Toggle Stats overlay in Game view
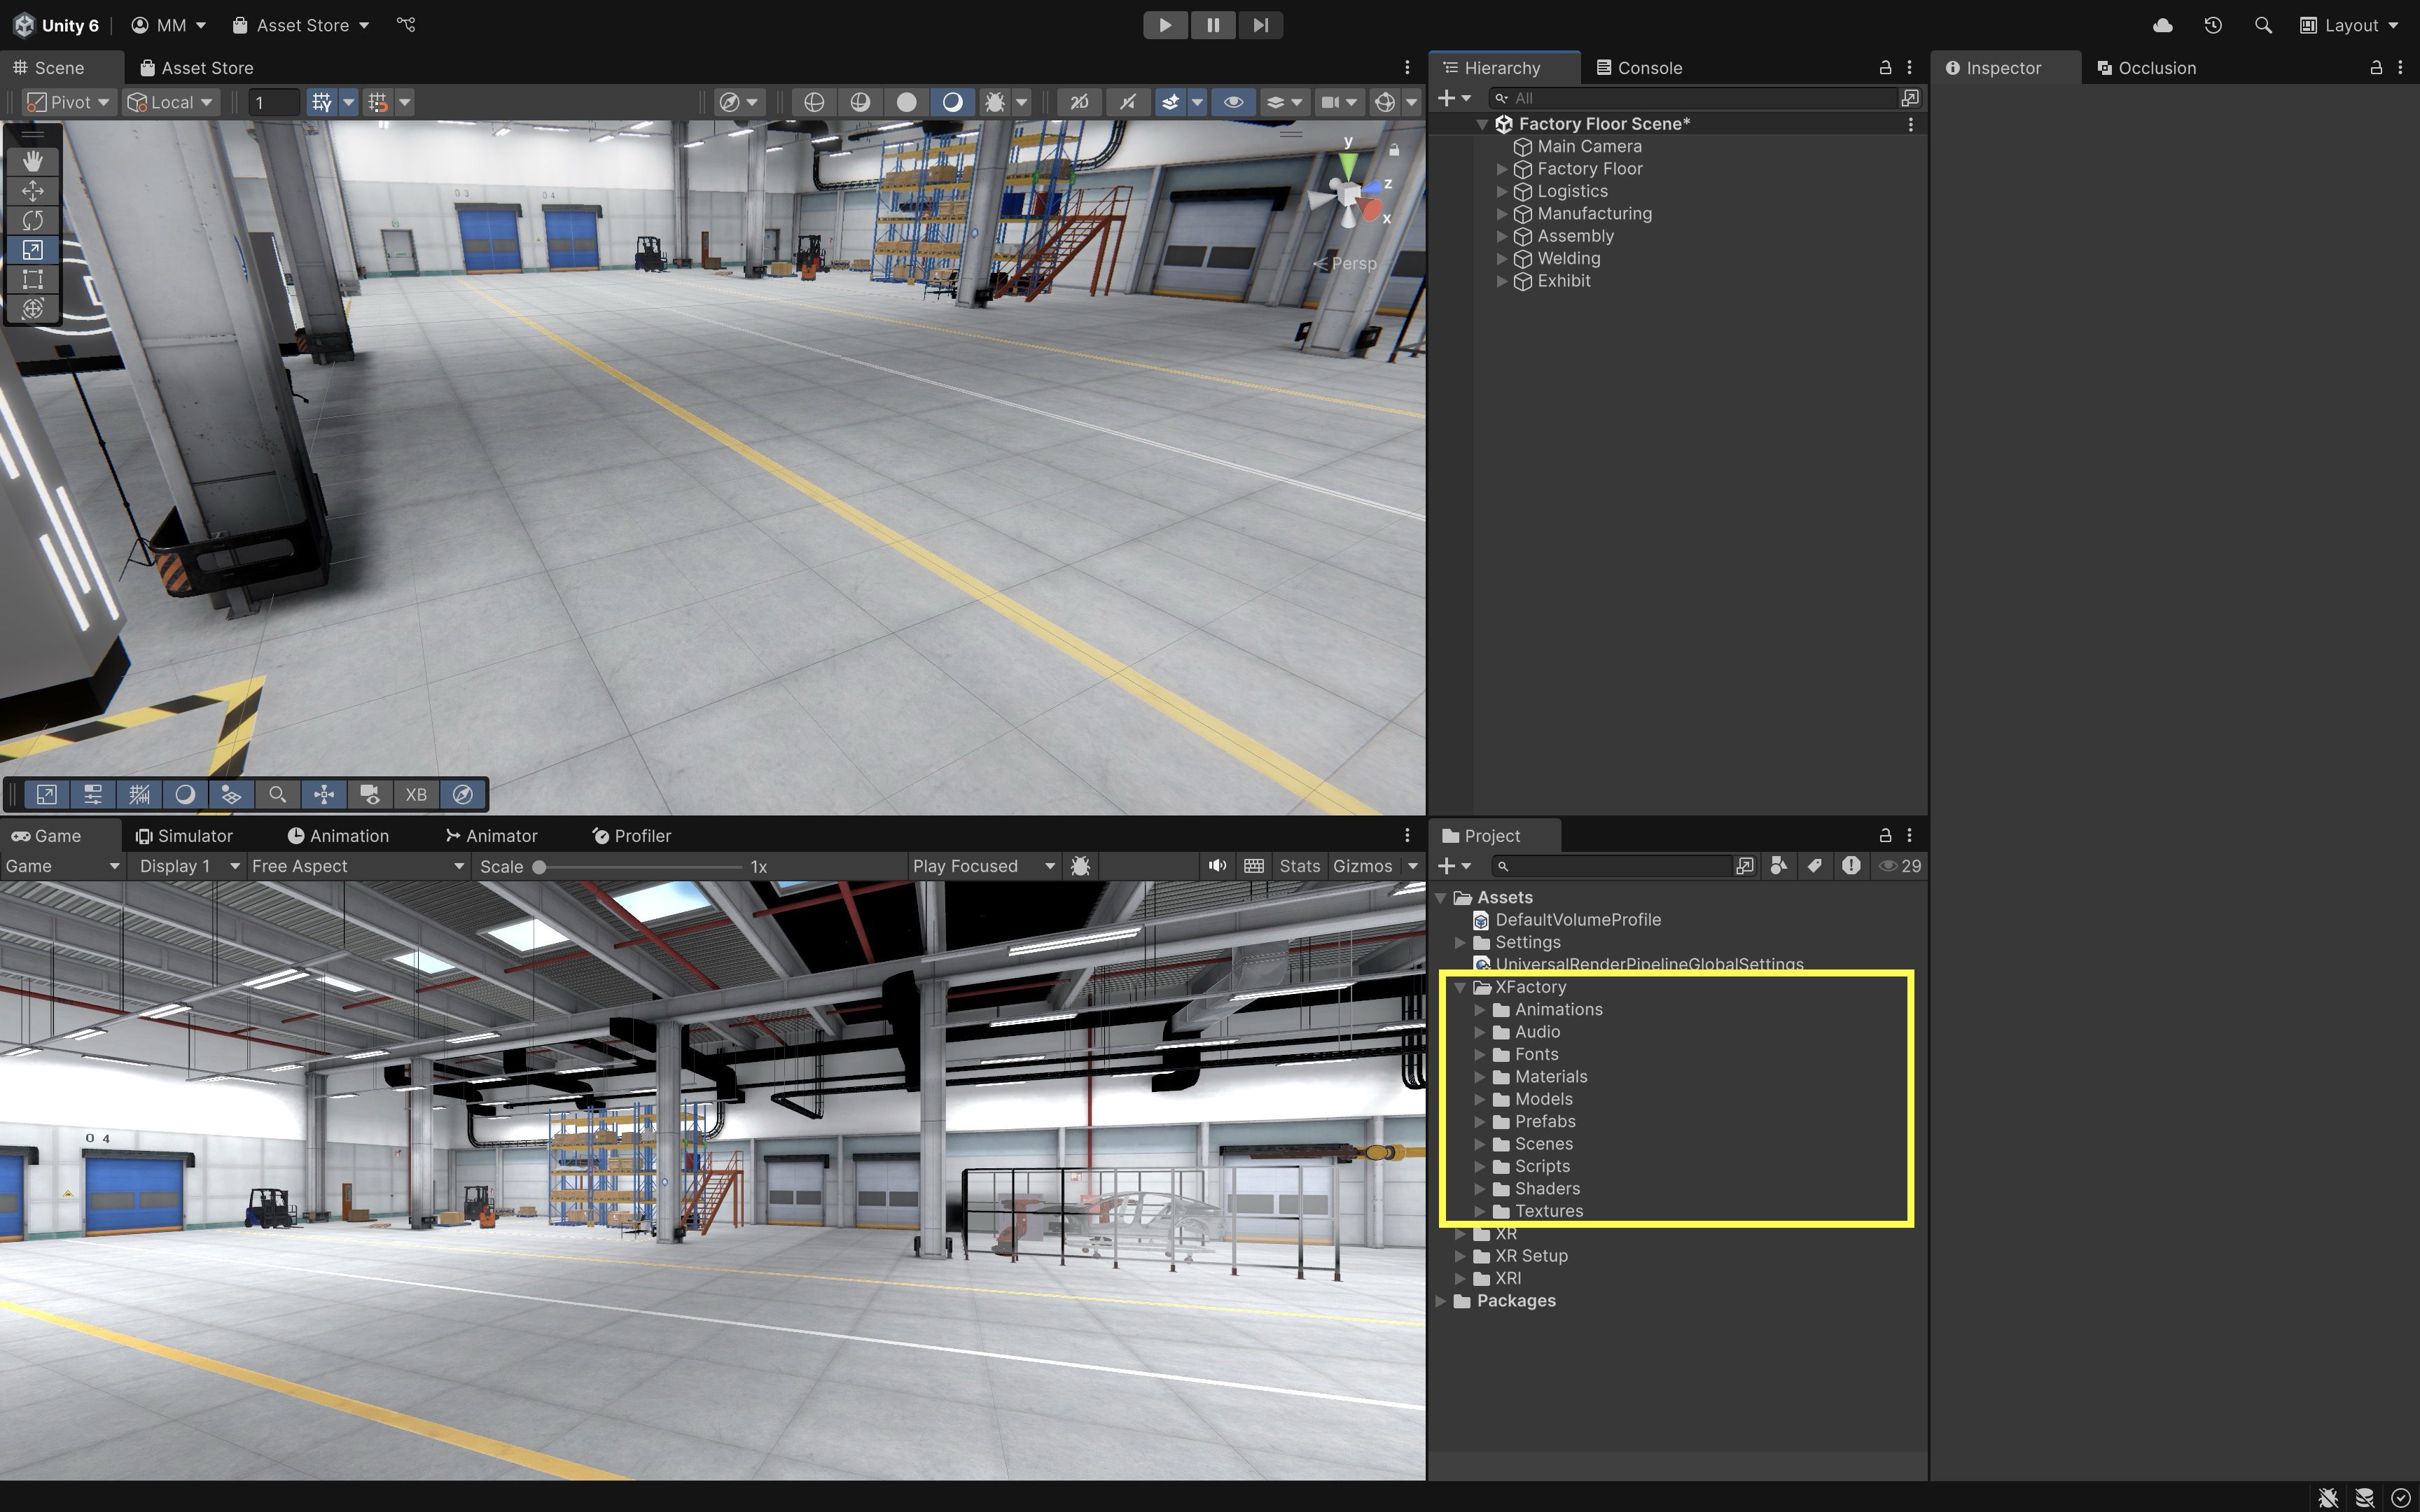 1299,866
